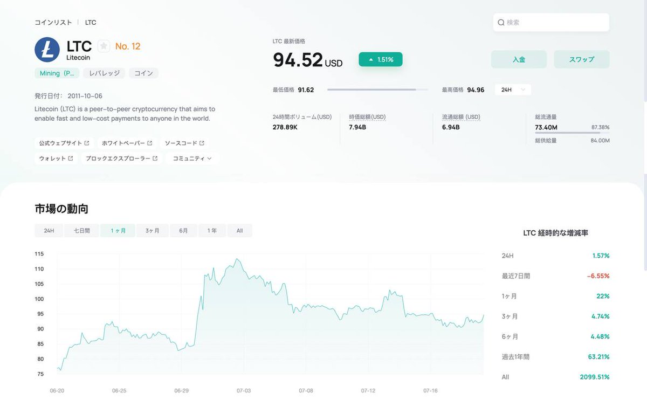Click the external-link icon beside ホワイトペーパー
This screenshot has height=413, width=647.
pos(152,143)
